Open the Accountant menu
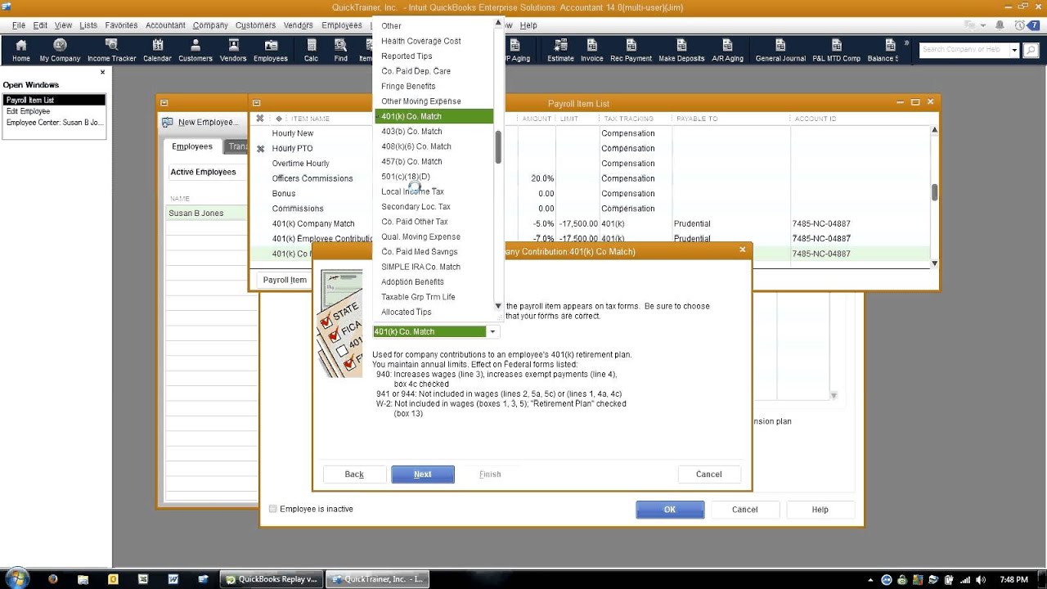1047x589 pixels. pyautogui.click(x=165, y=25)
